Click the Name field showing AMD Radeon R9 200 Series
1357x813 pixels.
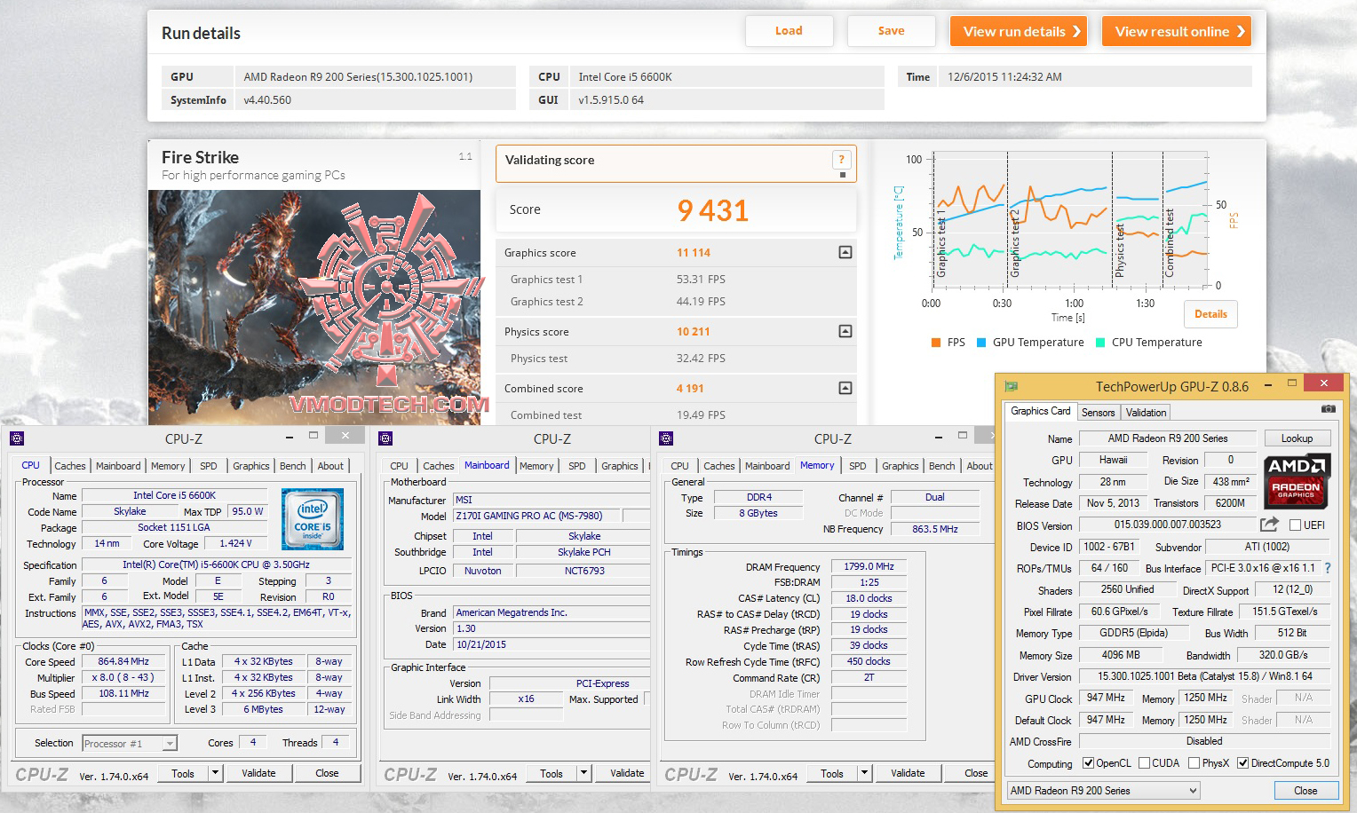click(x=1167, y=438)
